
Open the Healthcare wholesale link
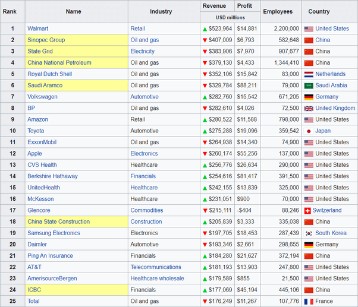pyautogui.click(x=157, y=278)
